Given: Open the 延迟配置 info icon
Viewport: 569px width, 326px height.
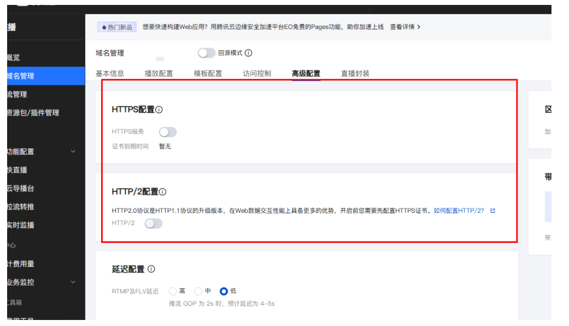Looking at the screenshot, I should (x=152, y=269).
